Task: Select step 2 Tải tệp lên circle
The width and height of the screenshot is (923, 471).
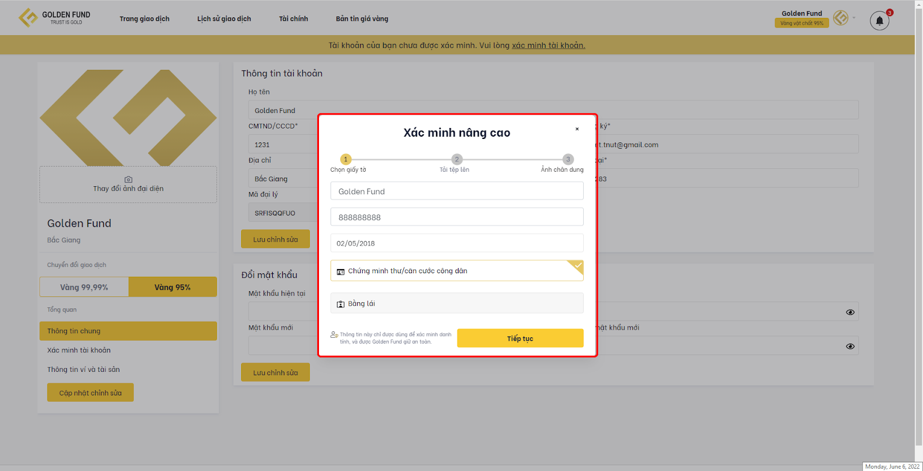Action: tap(457, 159)
